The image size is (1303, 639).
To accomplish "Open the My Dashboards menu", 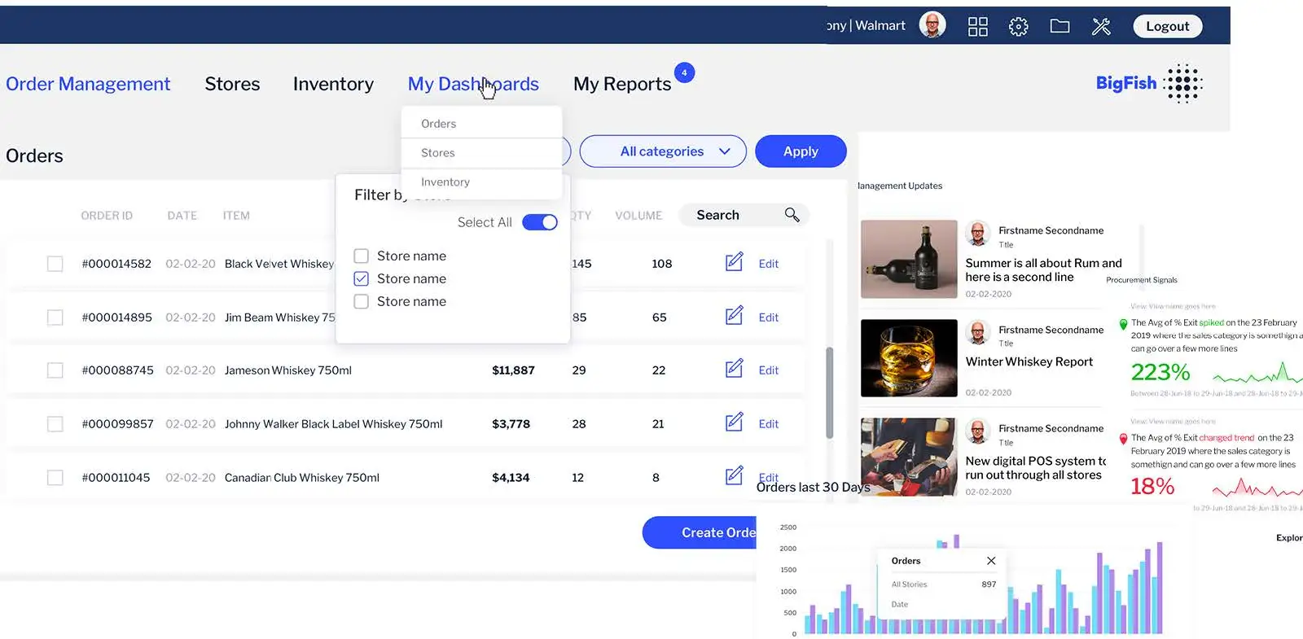I will pos(472,84).
